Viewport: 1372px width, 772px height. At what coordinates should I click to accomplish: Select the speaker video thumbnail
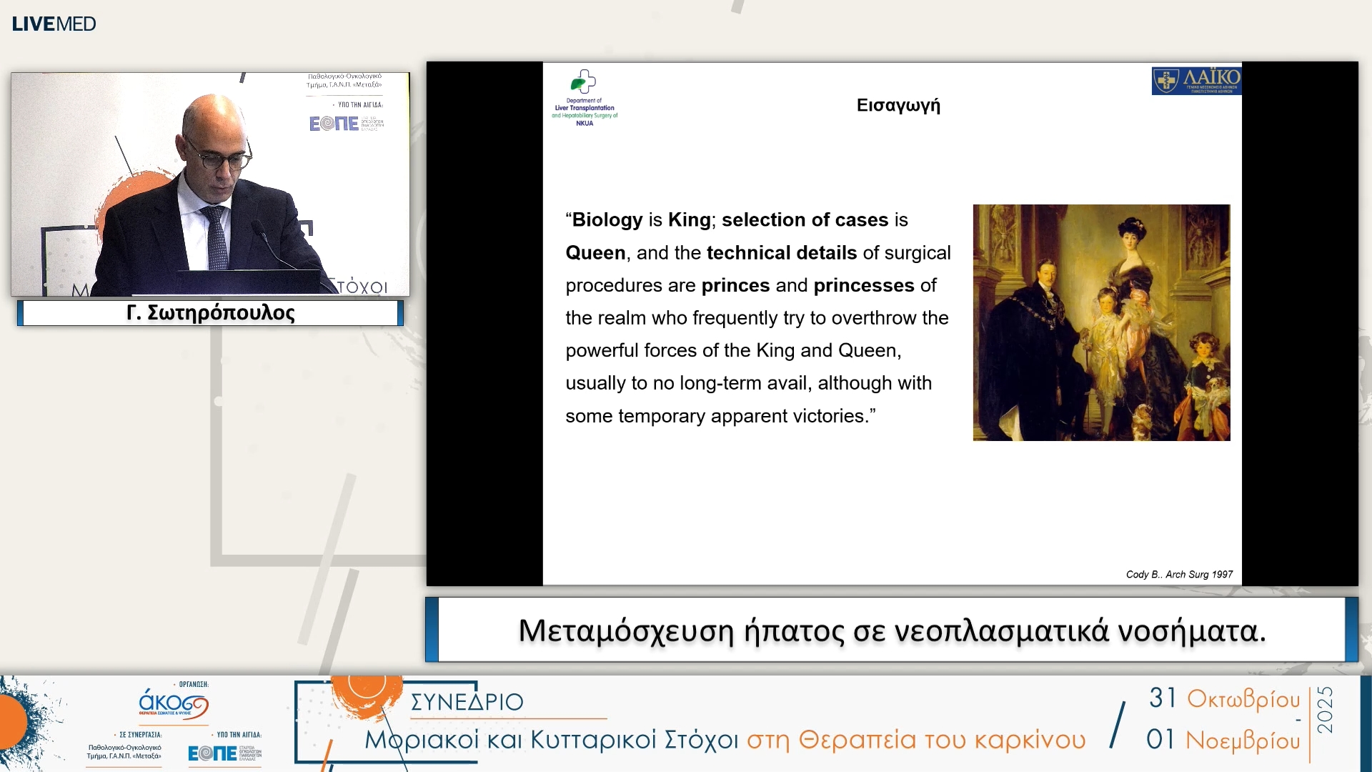[x=210, y=184]
